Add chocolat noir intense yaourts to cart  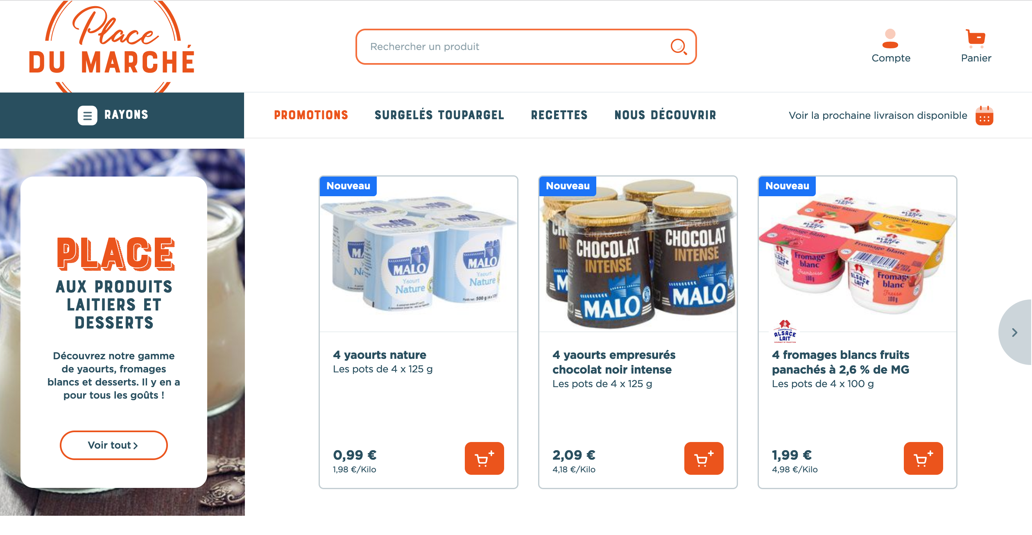click(704, 458)
